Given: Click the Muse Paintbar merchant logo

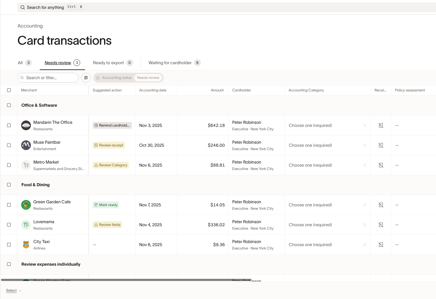Looking at the screenshot, I should 26,145.
